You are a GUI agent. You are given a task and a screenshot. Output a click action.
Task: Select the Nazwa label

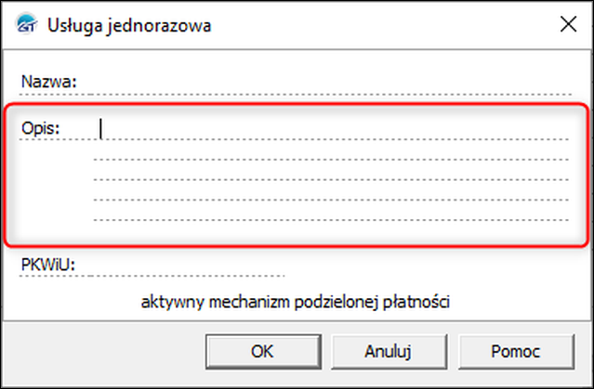[48, 82]
